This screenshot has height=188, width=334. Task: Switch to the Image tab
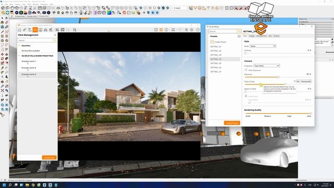click(252, 36)
